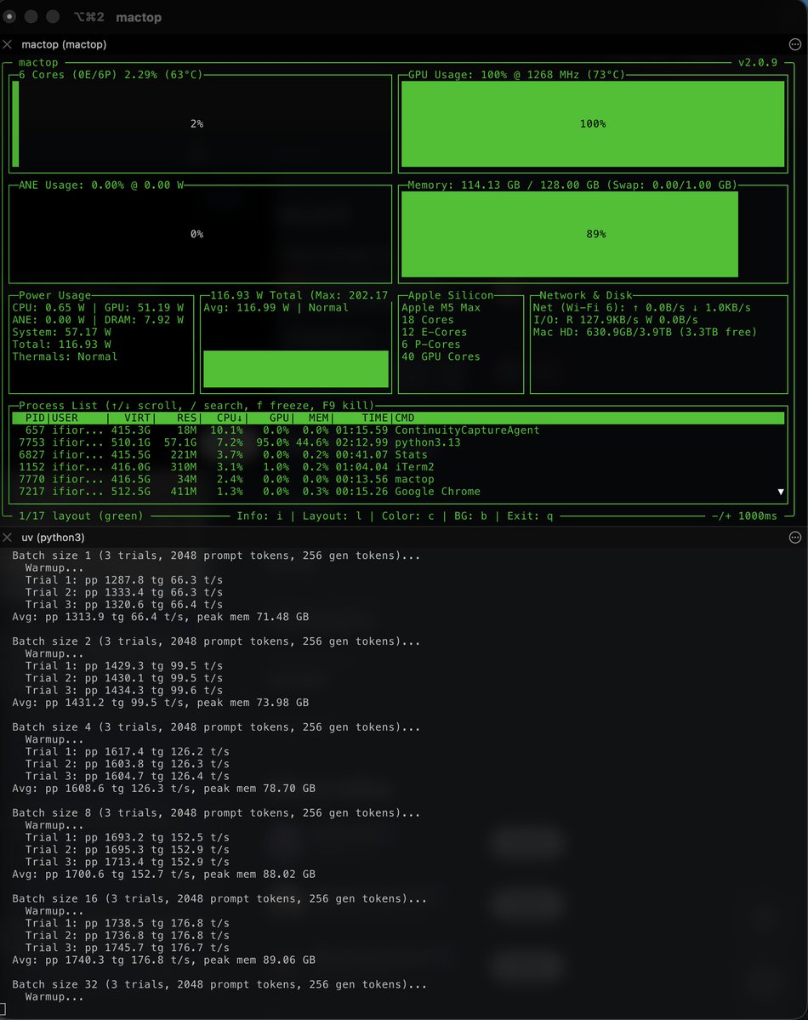The width and height of the screenshot is (808, 1020).
Task: Click the mactop (mactop) pane title
Action: 64,44
